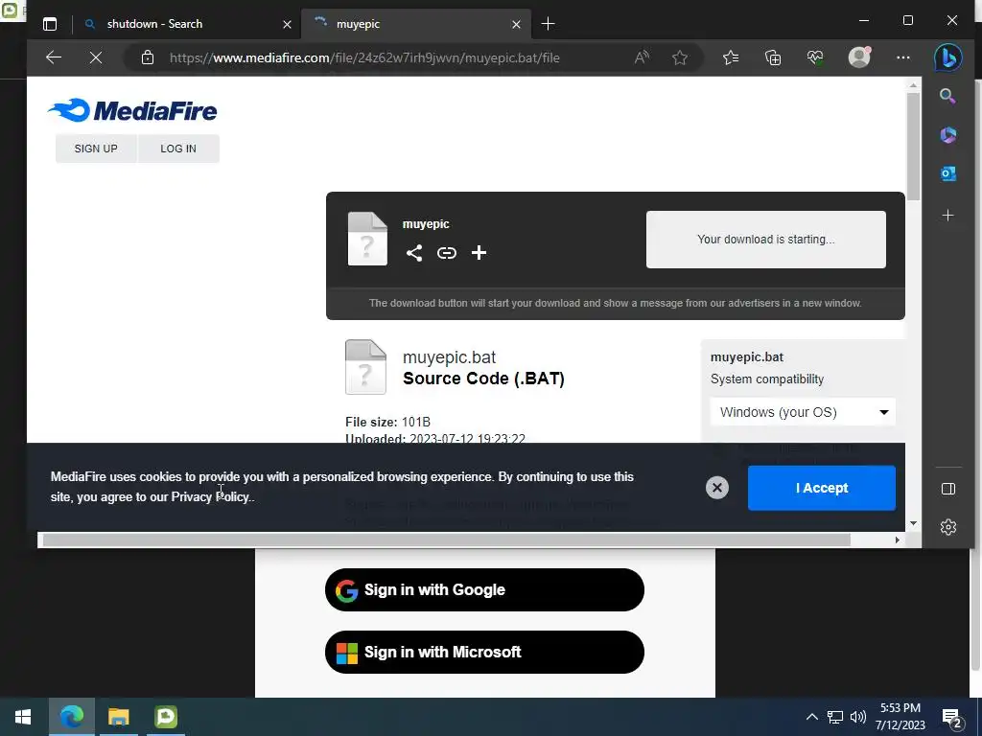Screen dimensions: 982x736
Task: Go back with the browser back arrow
Action: coord(54,57)
